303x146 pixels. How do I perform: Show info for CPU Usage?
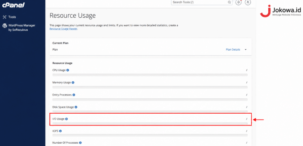pos(68,70)
